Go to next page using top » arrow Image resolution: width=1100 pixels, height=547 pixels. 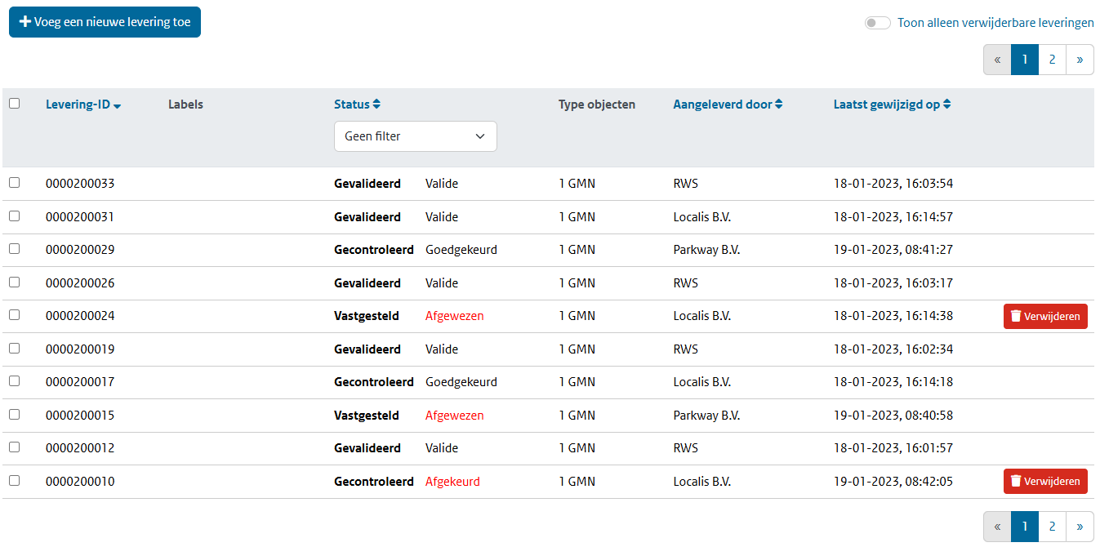[x=1080, y=60]
